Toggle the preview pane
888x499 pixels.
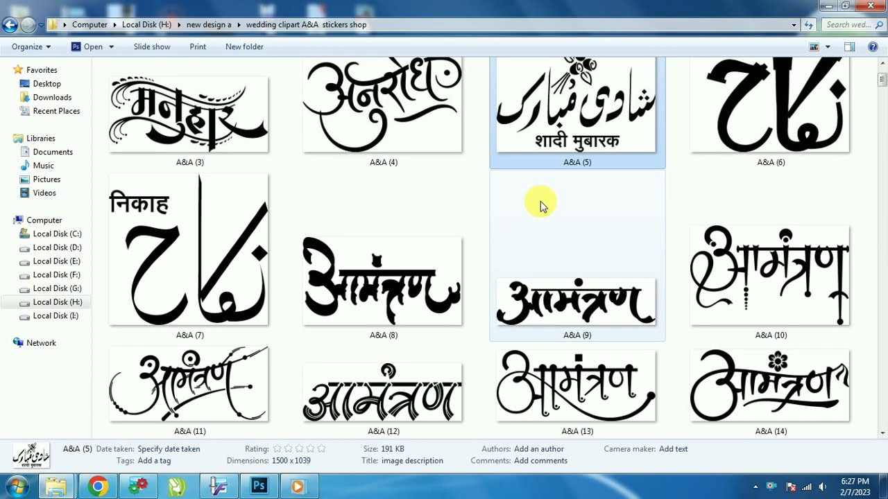tap(850, 47)
